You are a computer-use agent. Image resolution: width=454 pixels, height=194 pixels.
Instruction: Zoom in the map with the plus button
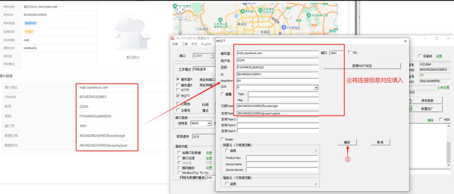pos(180,17)
